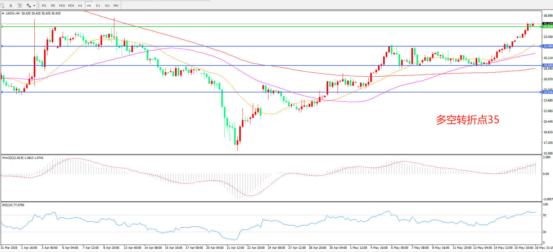Viewport: 553px width, 252px height.
Task: Click the Fibonacci tool icon in toolbar
Action: pyautogui.click(x=2, y=5)
